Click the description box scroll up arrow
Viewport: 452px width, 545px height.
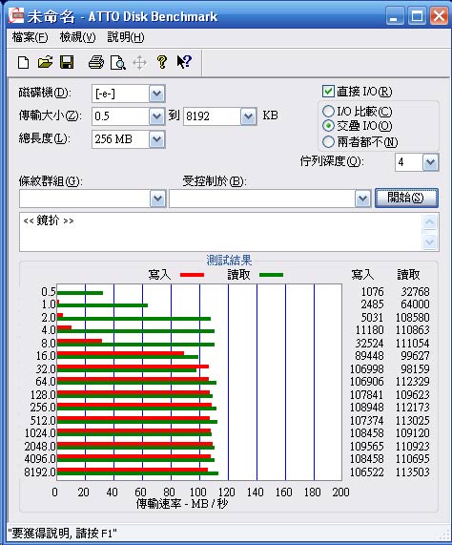pyautogui.click(x=430, y=221)
